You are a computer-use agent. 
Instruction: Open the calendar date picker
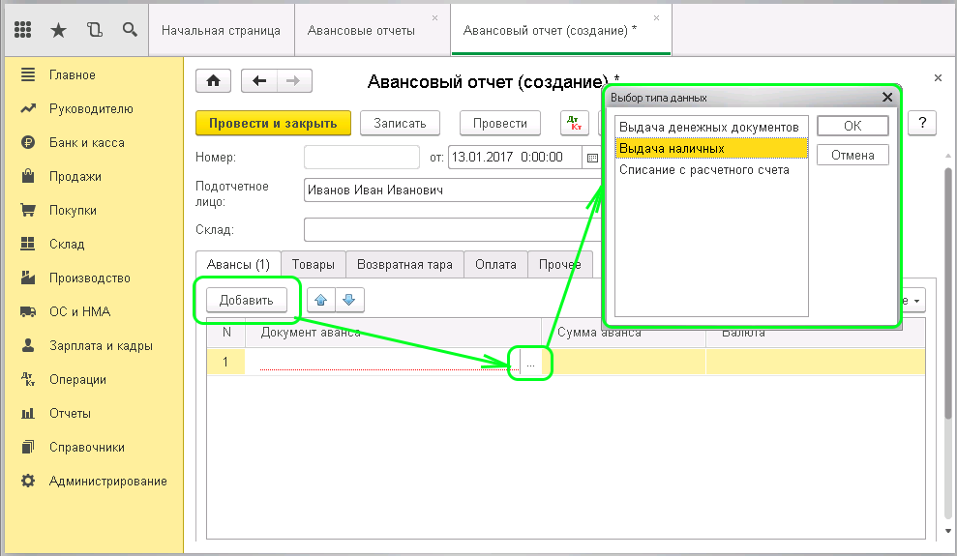click(x=591, y=157)
